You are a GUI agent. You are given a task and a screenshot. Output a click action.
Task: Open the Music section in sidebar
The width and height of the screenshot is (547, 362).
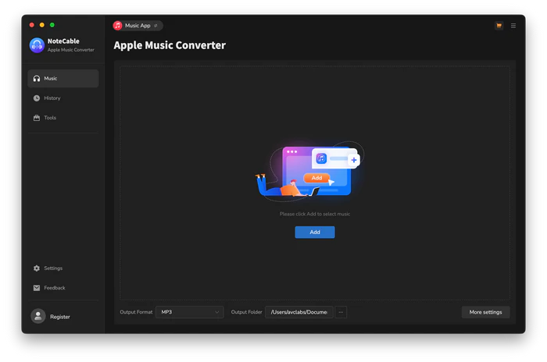coord(63,78)
